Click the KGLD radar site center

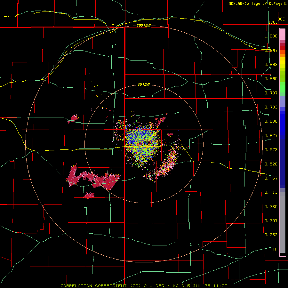point(144,144)
